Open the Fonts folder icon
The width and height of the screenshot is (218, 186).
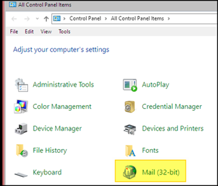tap(130, 151)
